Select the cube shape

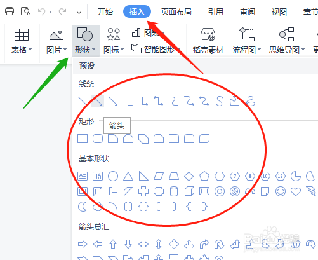pyautogui.click(x=189, y=191)
